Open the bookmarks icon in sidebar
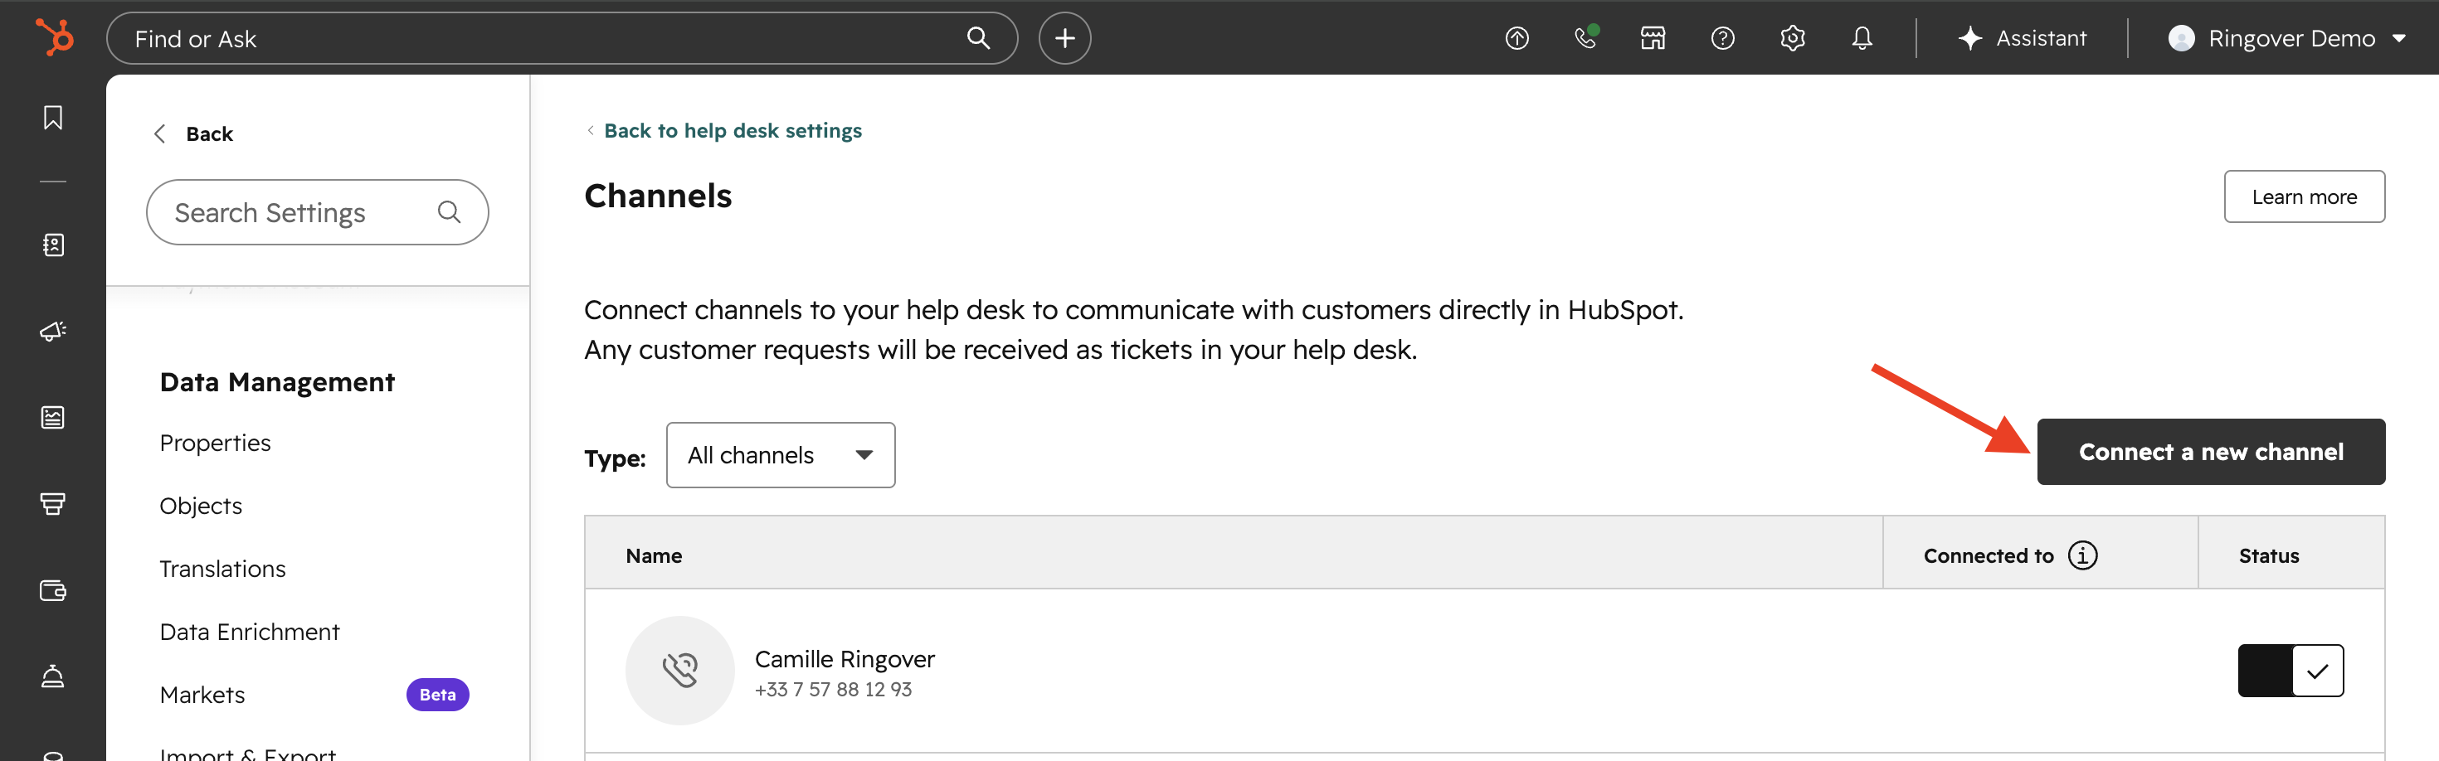Image resolution: width=2439 pixels, height=761 pixels. [x=53, y=118]
